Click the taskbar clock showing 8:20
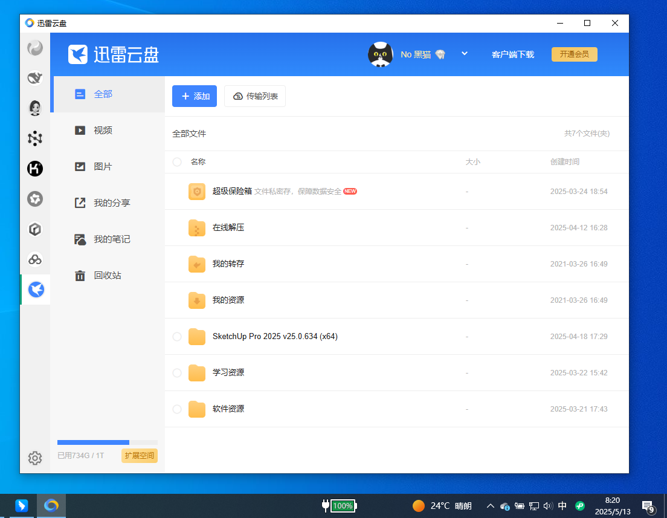This screenshot has width=667, height=518. click(x=613, y=506)
